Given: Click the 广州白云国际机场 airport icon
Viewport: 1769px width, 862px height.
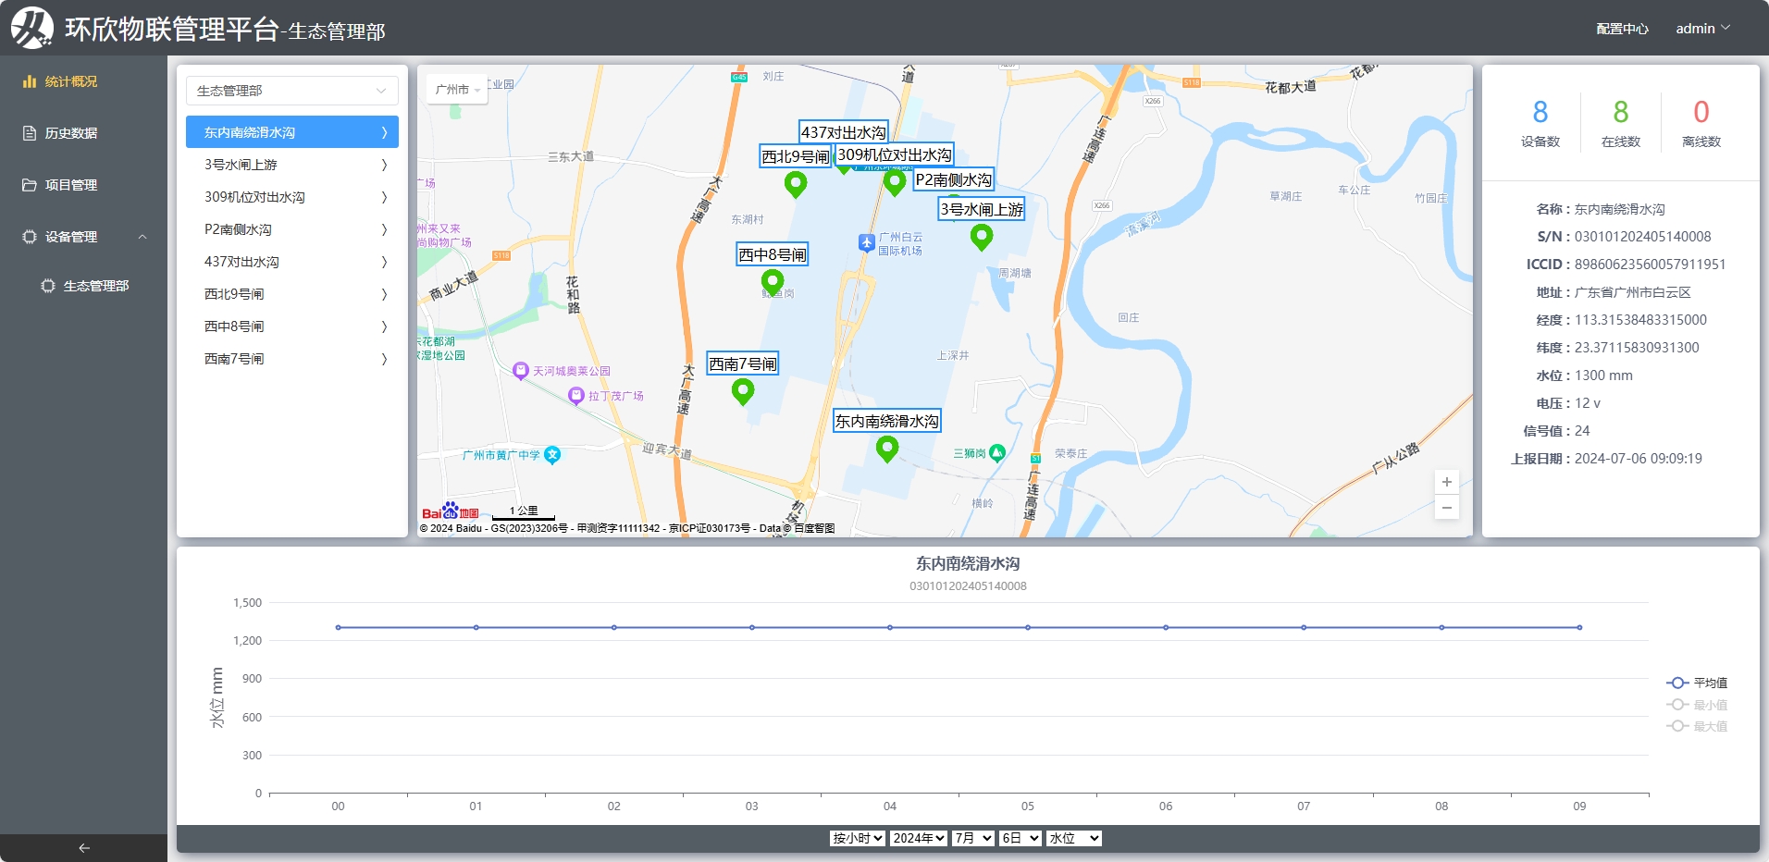Looking at the screenshot, I should coord(866,243).
